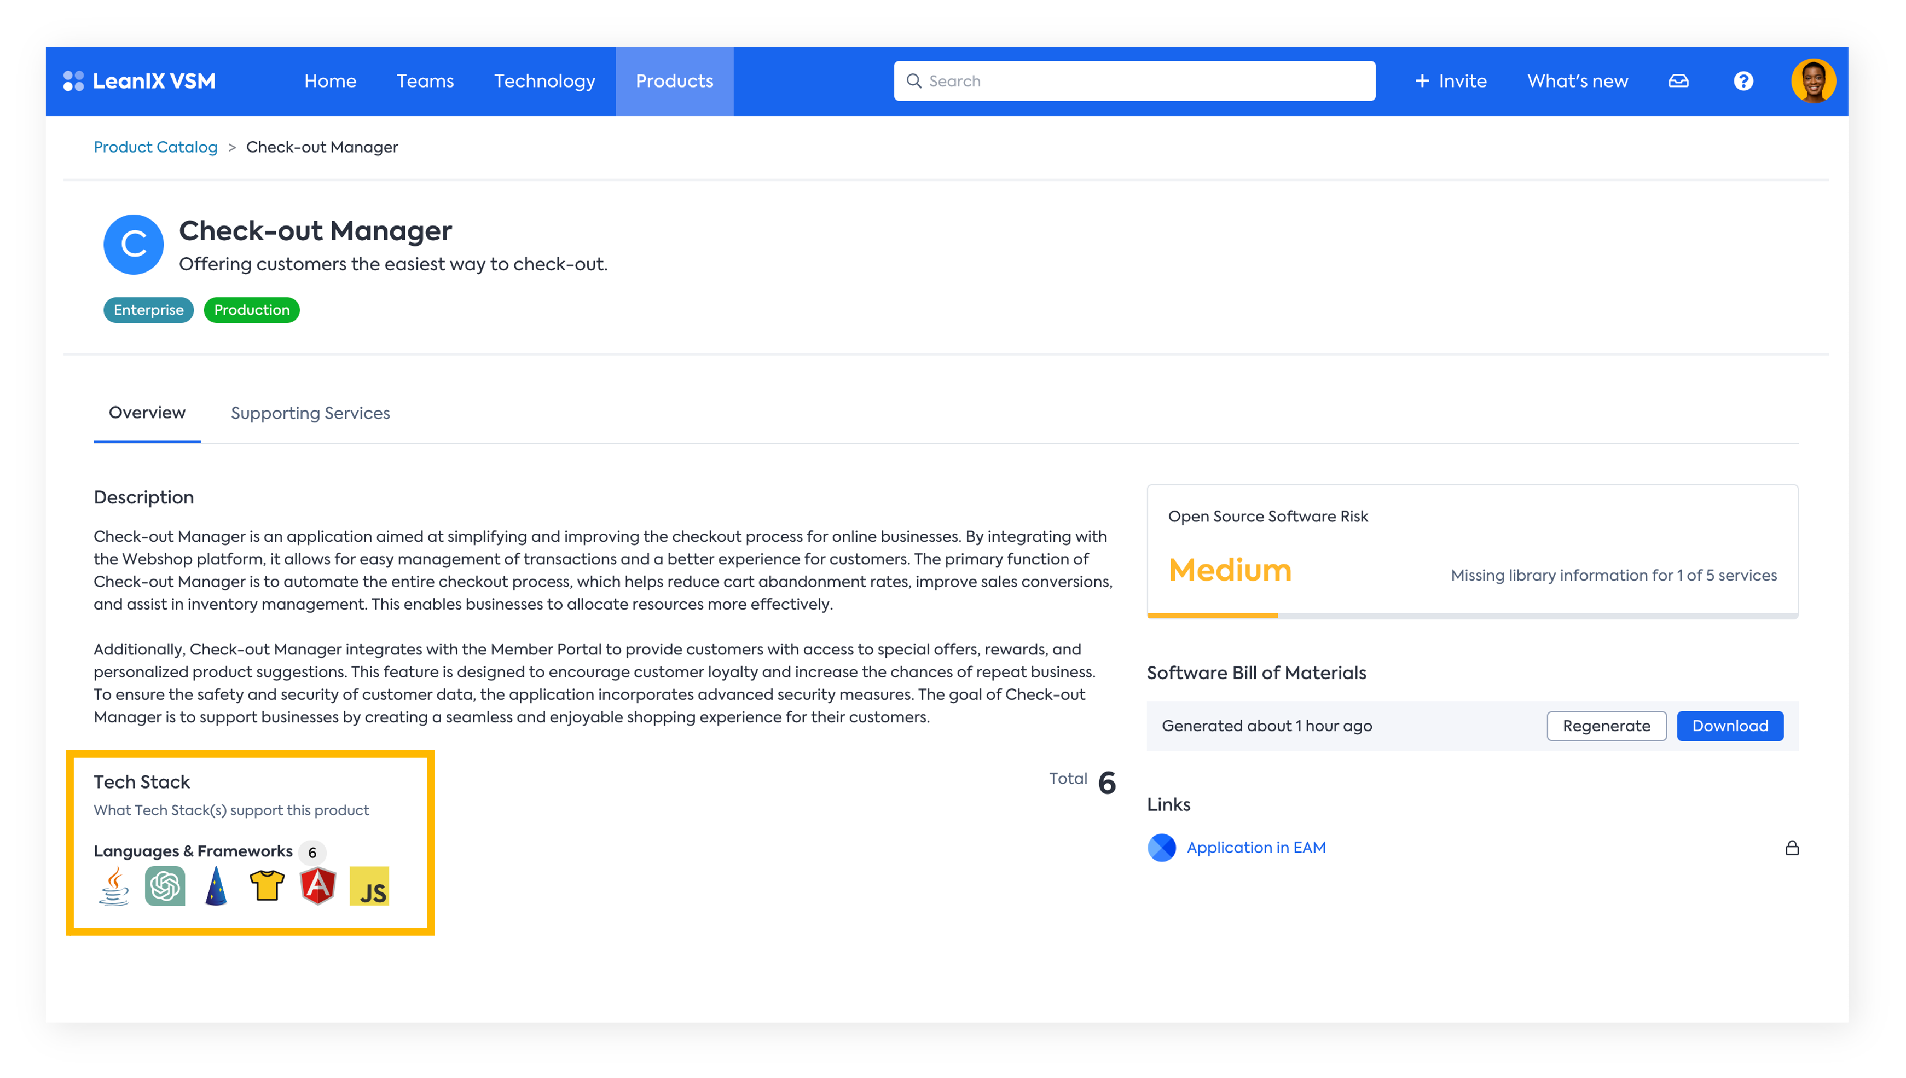Open the Home menu item

(x=330, y=80)
